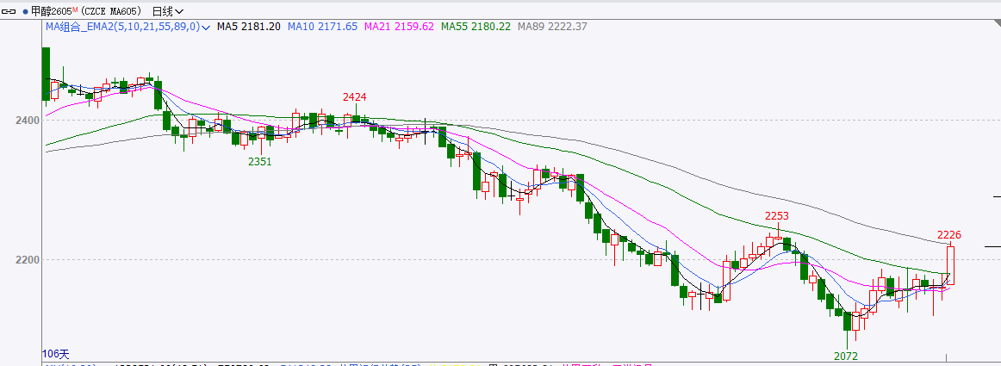Select the MA89 2222.37 legend value
The image size is (1001, 366).
click(552, 27)
